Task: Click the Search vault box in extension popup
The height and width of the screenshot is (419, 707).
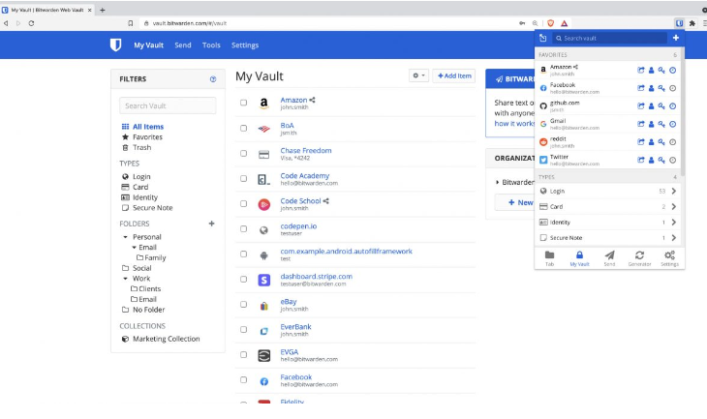Action: [x=609, y=39]
